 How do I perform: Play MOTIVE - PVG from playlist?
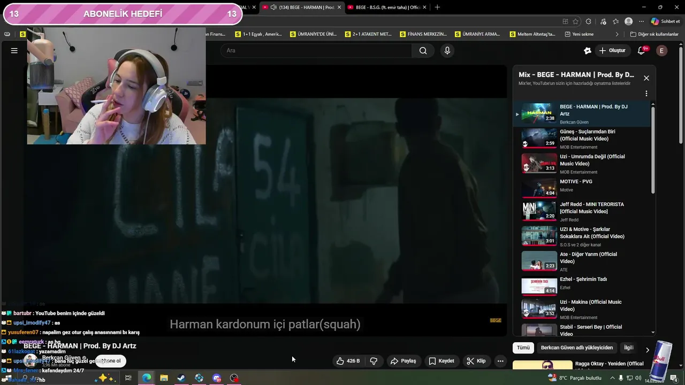coord(582,188)
